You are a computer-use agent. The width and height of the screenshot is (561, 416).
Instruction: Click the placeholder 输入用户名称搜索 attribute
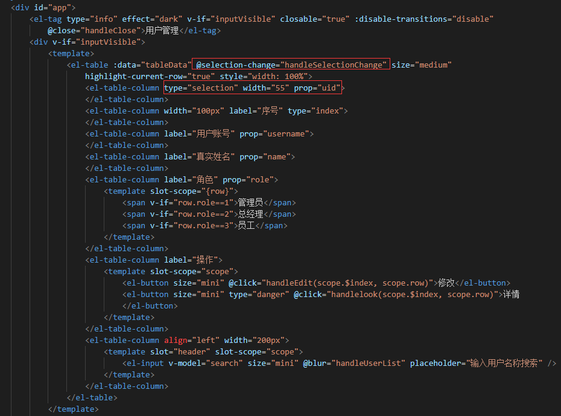click(x=476, y=363)
